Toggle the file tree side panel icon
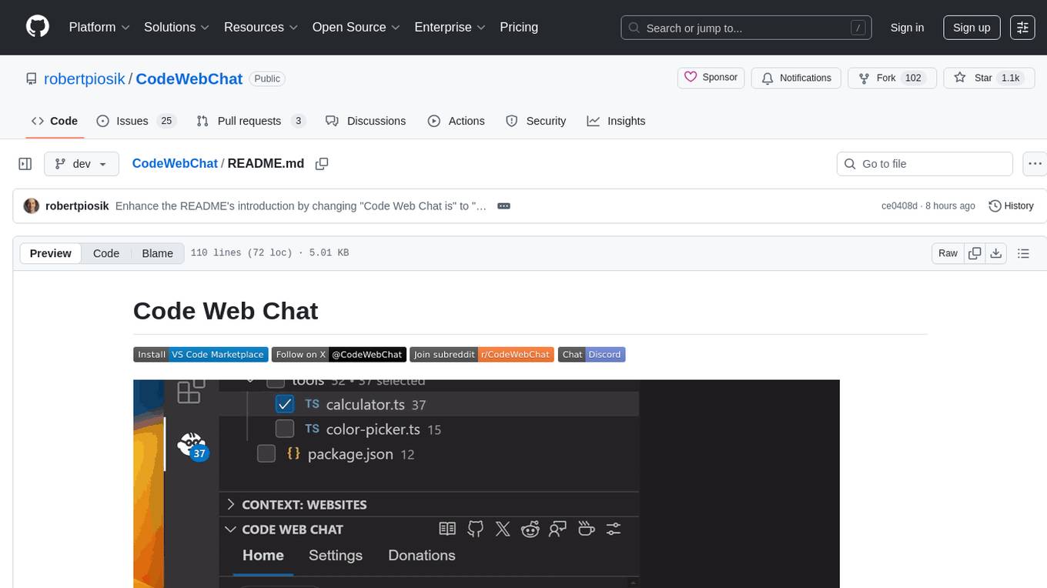 25,164
